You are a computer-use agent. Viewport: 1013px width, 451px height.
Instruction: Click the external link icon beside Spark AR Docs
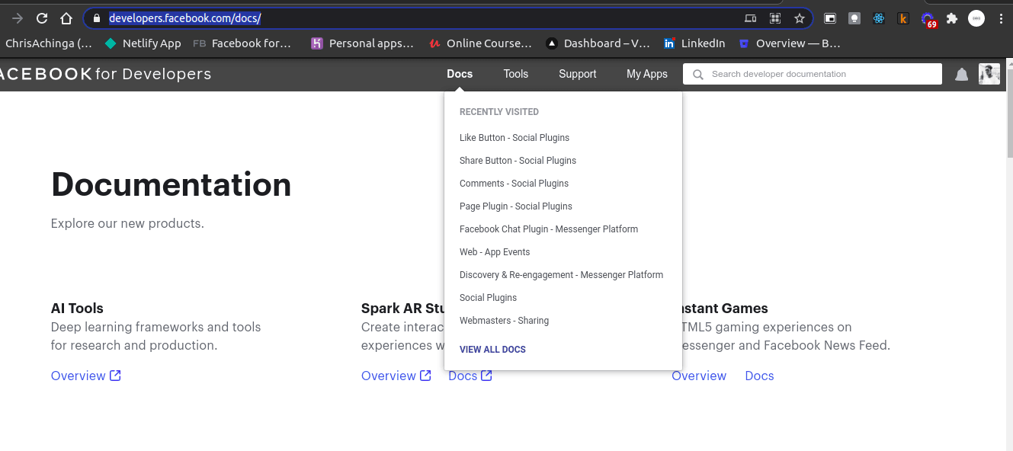(486, 376)
